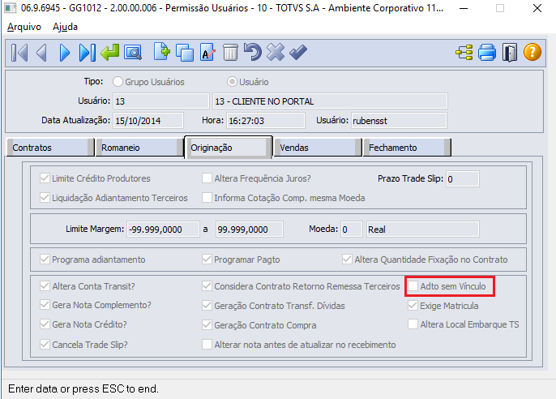Toggle Altera Quantidade Fixação no Contrato

pos(347,260)
